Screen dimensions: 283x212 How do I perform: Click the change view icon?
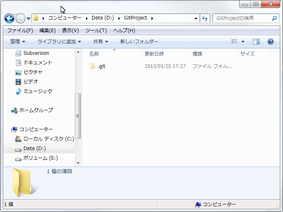234,42
